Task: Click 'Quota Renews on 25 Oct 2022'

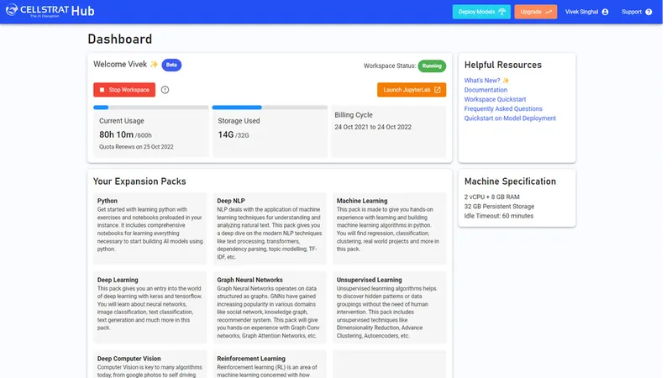Action: (136, 146)
